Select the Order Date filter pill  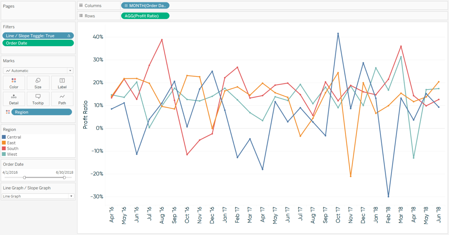click(x=38, y=43)
